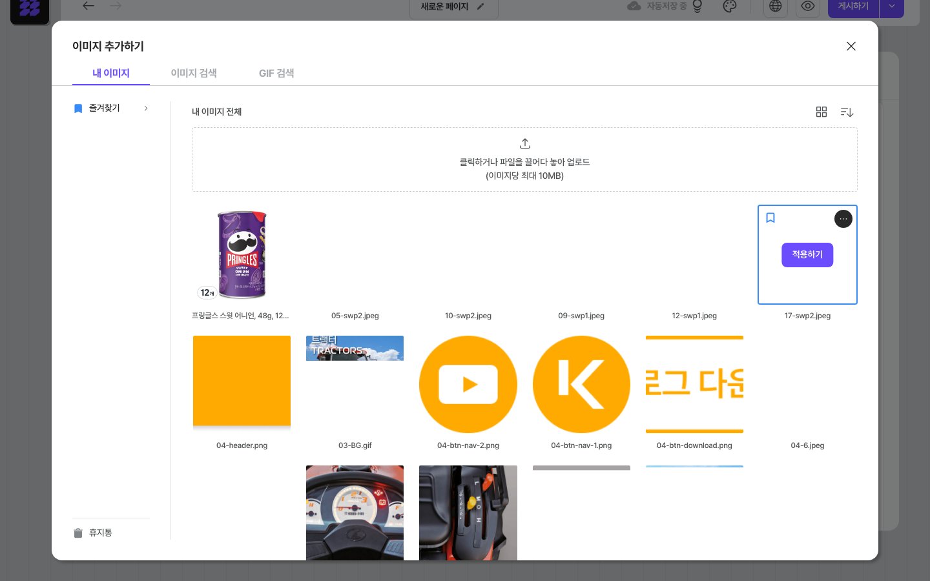Click the 12-swp1.jpeg file name

point(694,316)
